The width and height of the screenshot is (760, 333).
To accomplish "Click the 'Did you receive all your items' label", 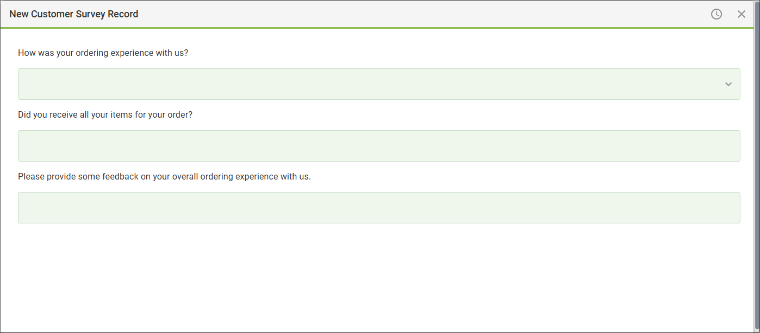I will (105, 115).
